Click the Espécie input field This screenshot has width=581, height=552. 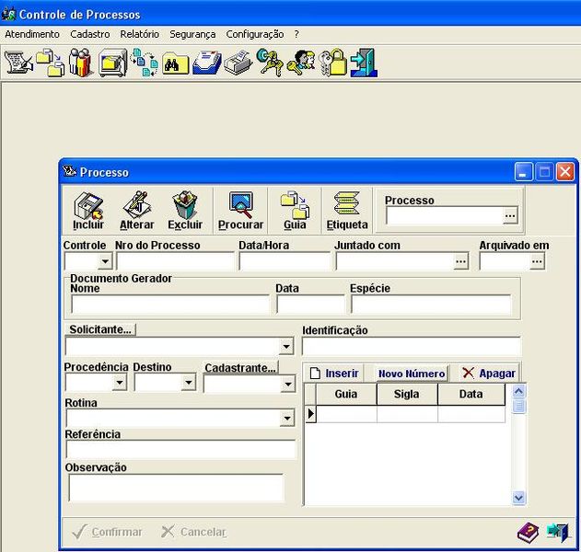coord(431,305)
